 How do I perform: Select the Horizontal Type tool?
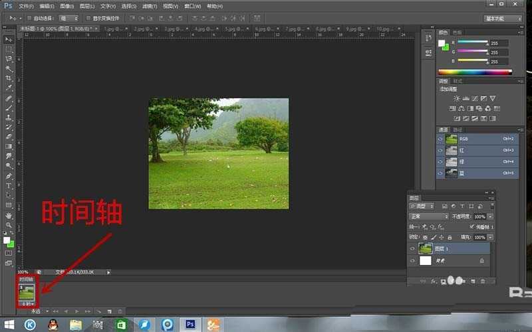(9, 186)
